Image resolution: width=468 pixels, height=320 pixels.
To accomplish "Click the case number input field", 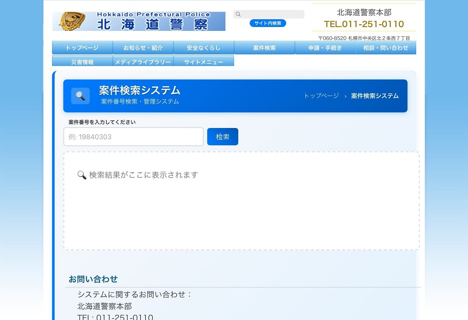I will click(133, 137).
